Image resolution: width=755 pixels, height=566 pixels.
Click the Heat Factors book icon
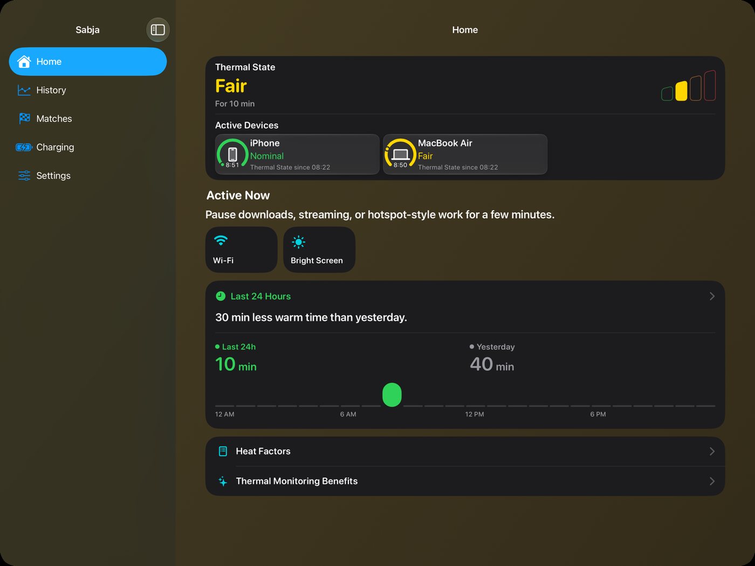coord(223,451)
